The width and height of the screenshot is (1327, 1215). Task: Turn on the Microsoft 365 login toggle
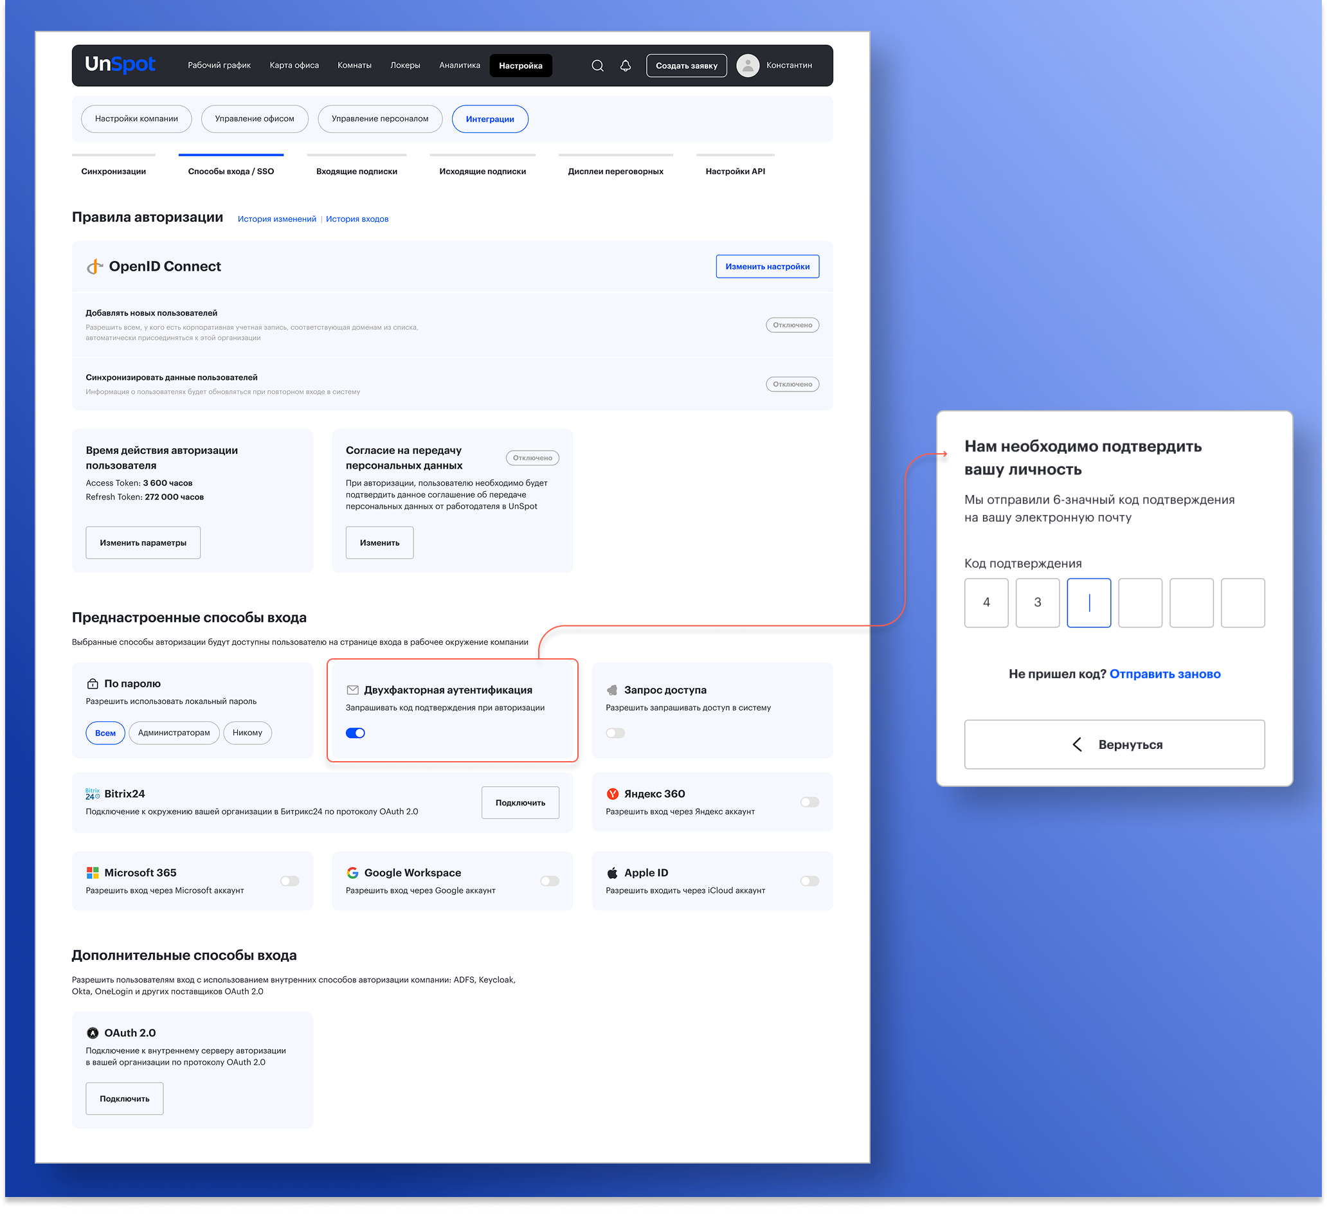tap(289, 881)
